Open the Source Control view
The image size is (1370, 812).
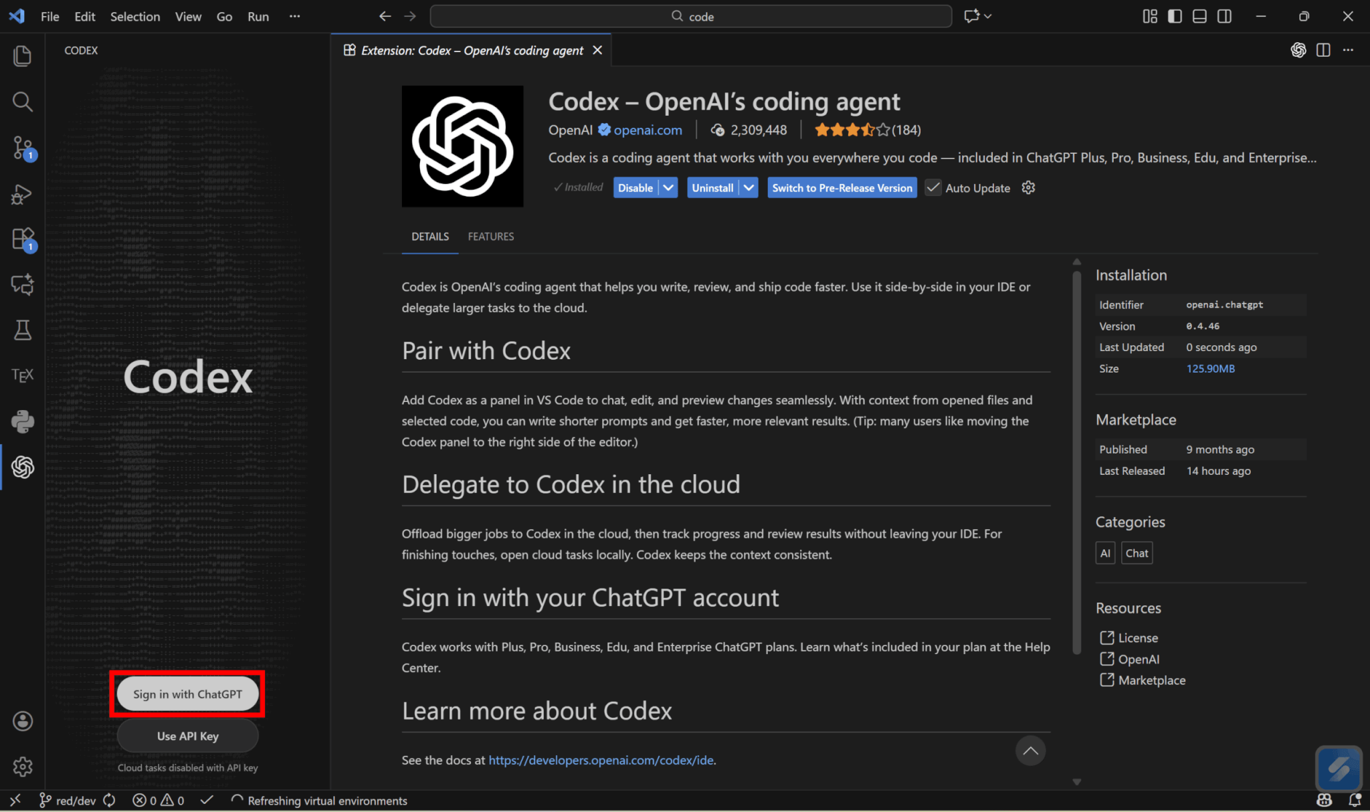coord(22,147)
